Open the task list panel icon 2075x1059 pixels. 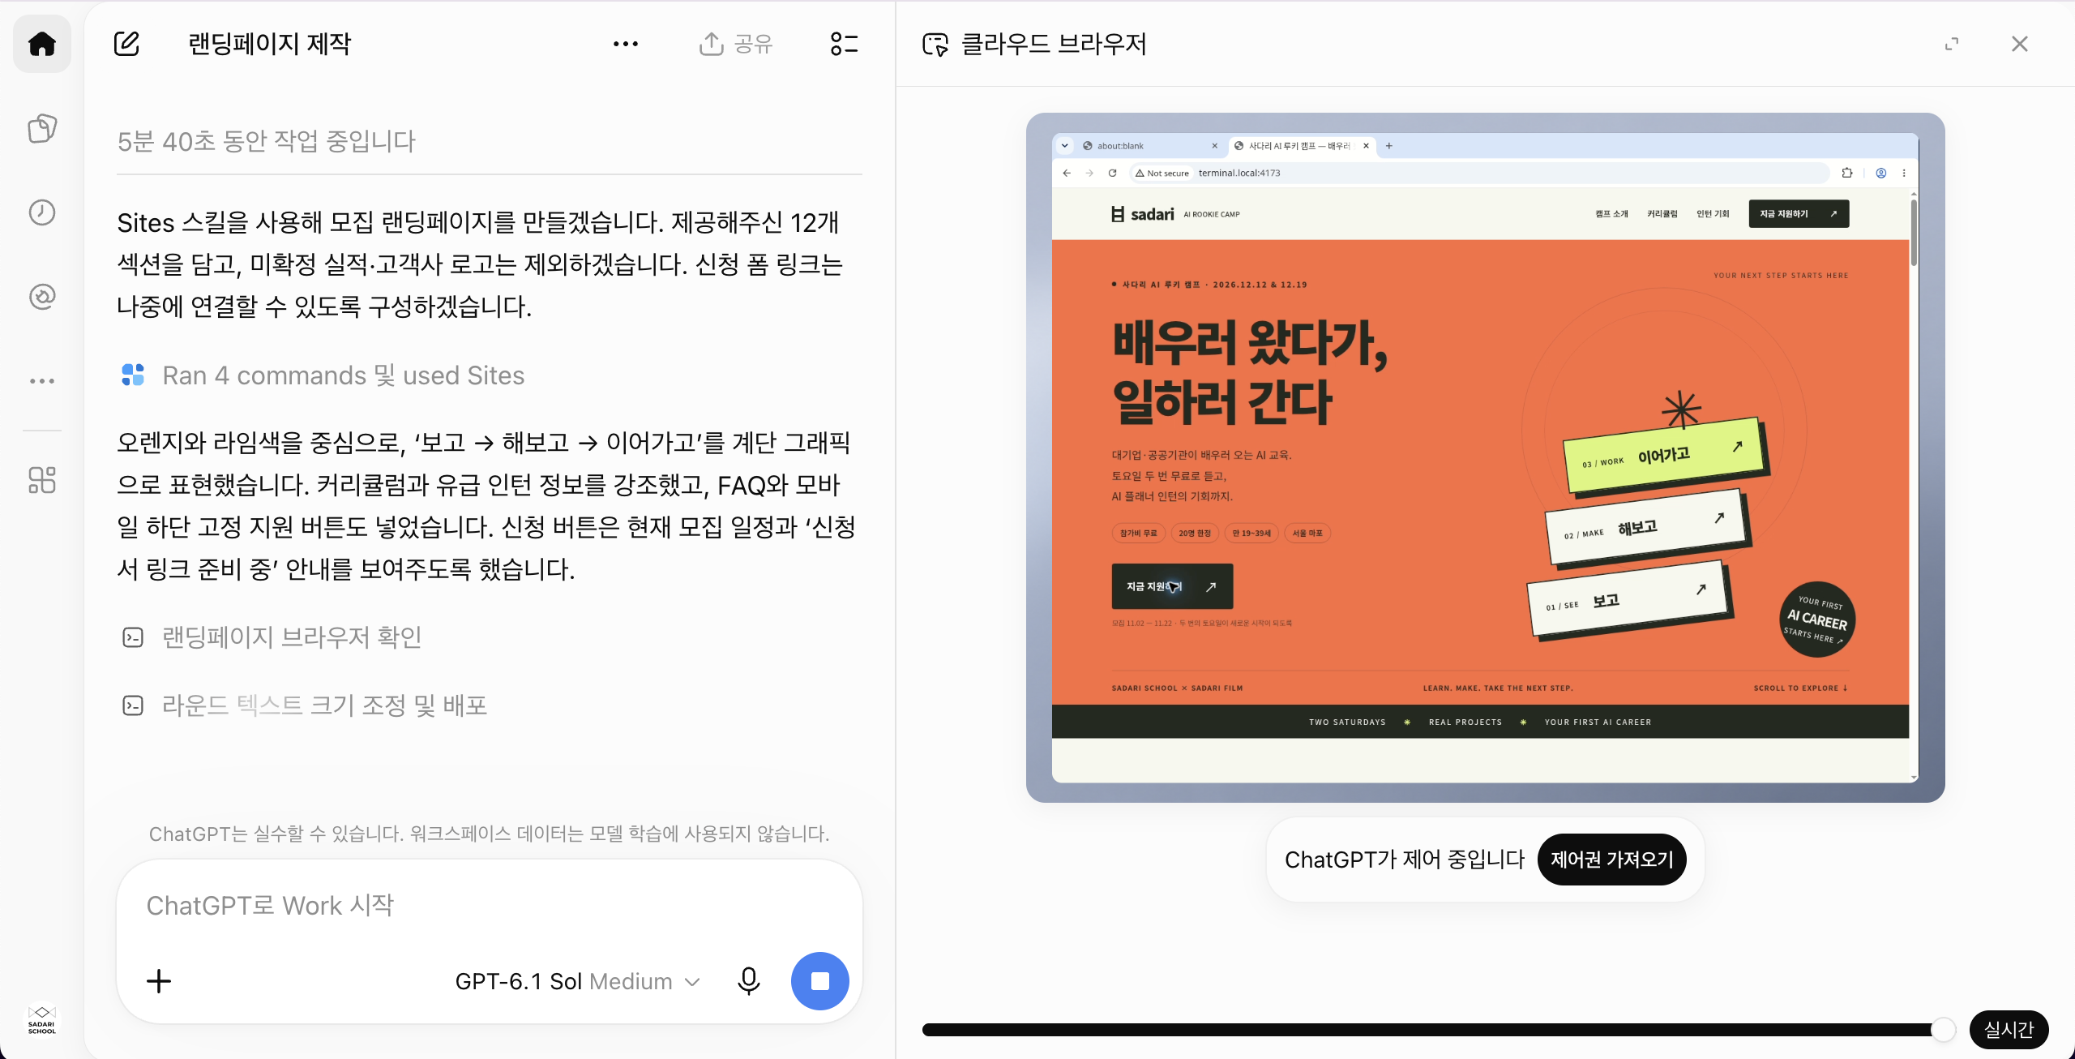point(845,44)
